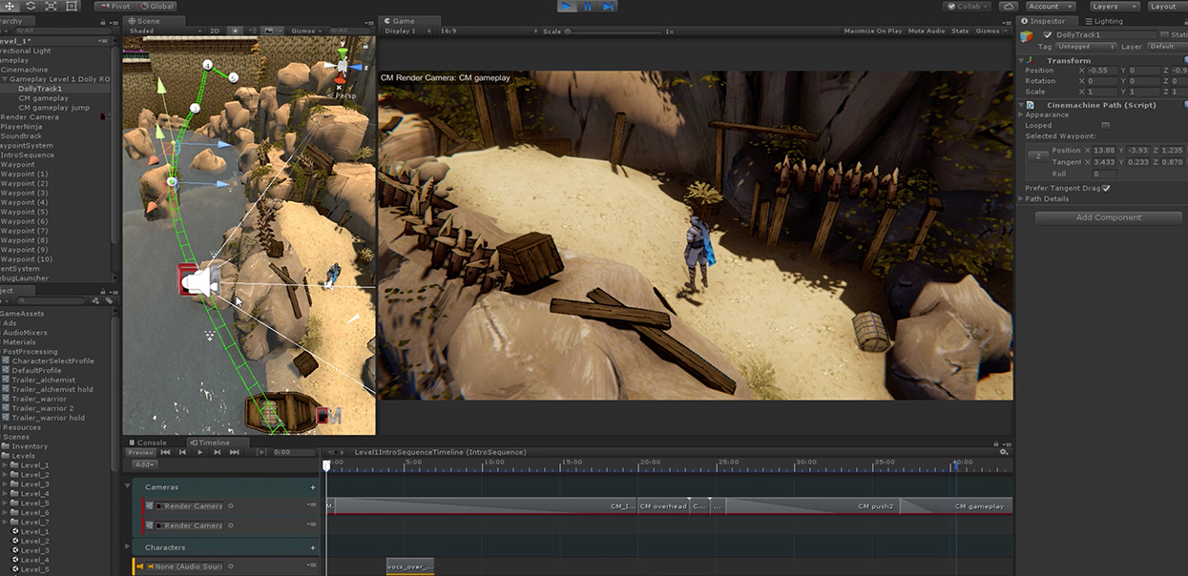Uncheck Prefer Tangent Drag
Screen dimensions: 1188x576
coord(1105,188)
